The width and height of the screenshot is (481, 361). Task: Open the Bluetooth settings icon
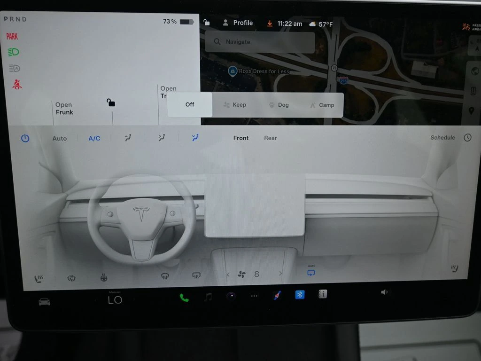click(x=300, y=295)
